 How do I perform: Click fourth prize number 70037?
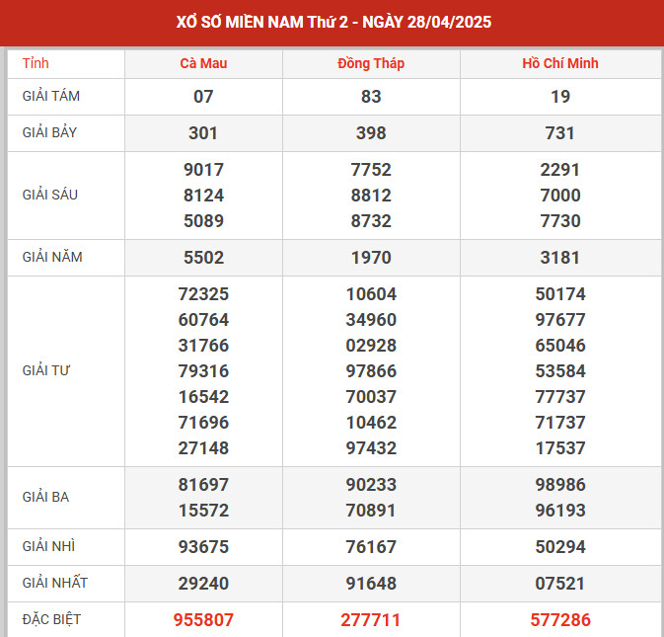point(371,397)
